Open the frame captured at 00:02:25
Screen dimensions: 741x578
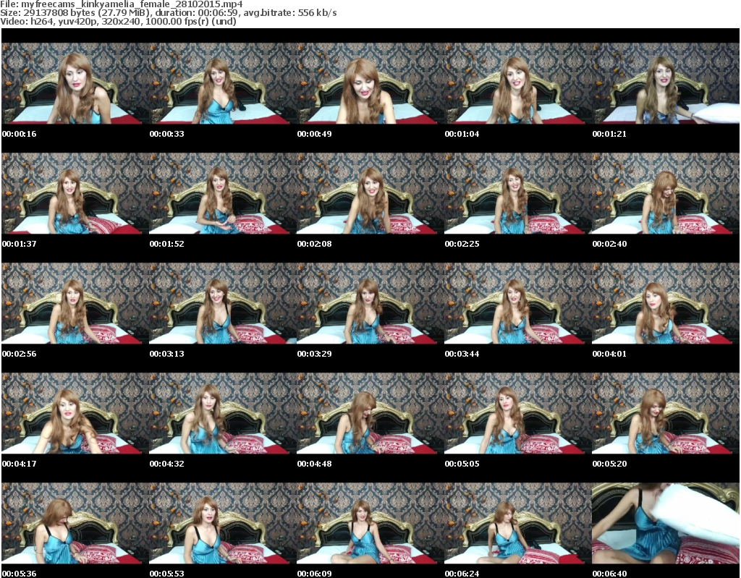point(518,193)
